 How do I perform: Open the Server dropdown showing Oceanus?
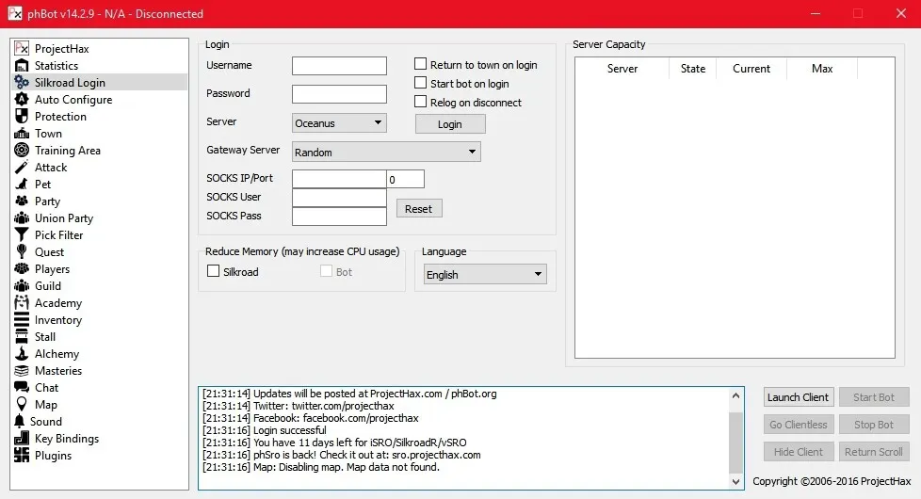tap(340, 122)
